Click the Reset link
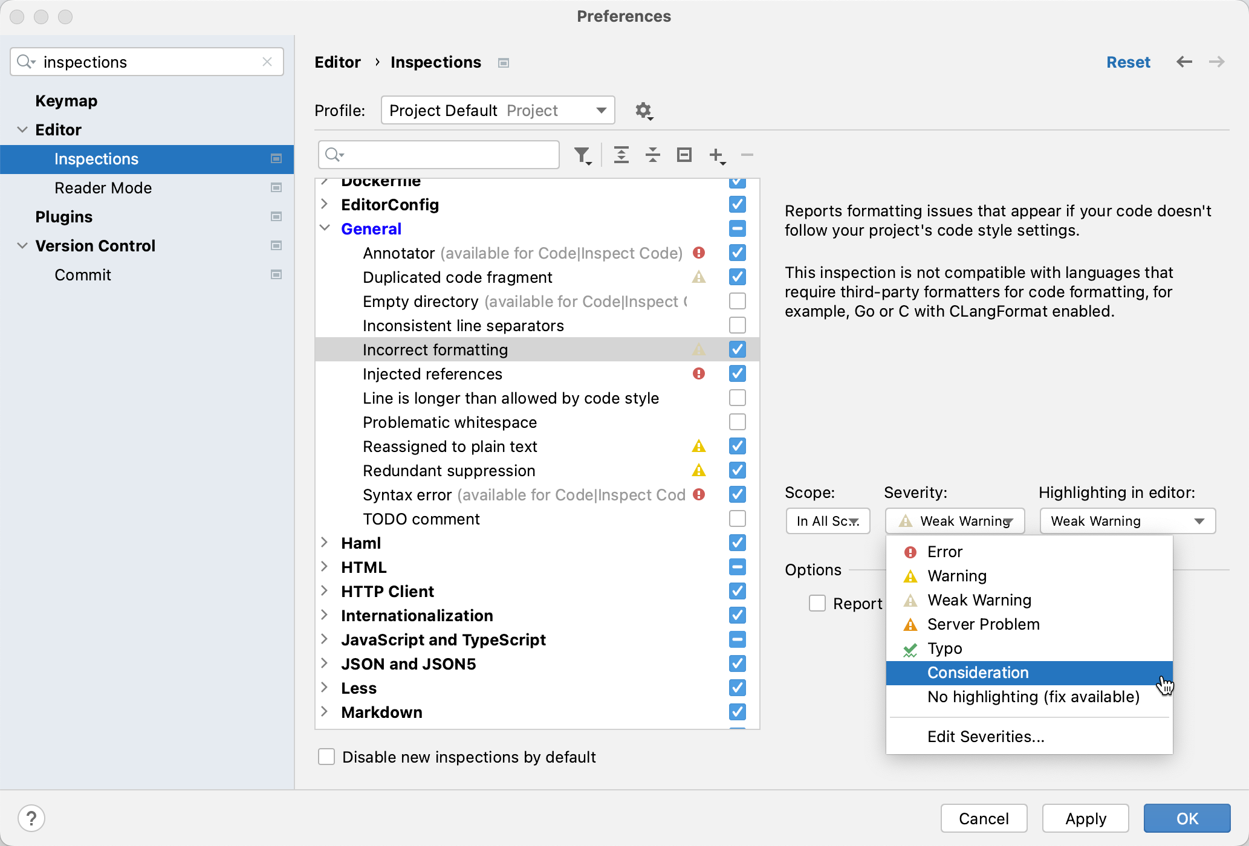This screenshot has height=846, width=1249. [1127, 62]
